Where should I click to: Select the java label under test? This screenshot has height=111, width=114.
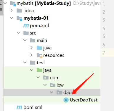point(47,70)
